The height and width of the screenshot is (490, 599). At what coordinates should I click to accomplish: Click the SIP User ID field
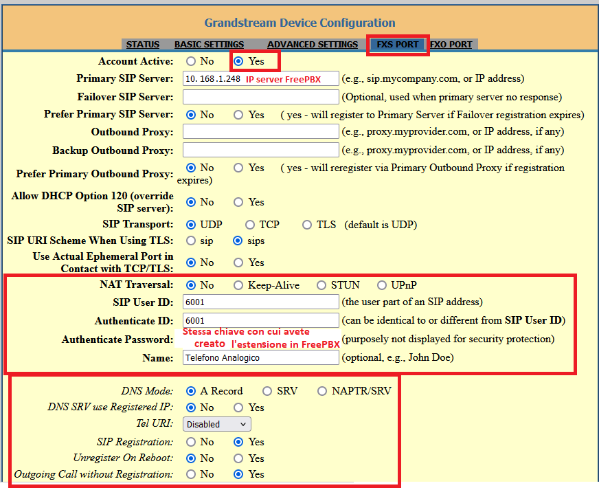(x=261, y=302)
